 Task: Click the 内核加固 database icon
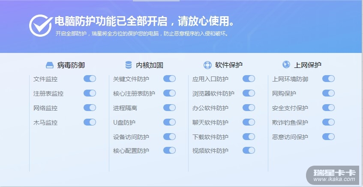pyautogui.click(x=129, y=65)
